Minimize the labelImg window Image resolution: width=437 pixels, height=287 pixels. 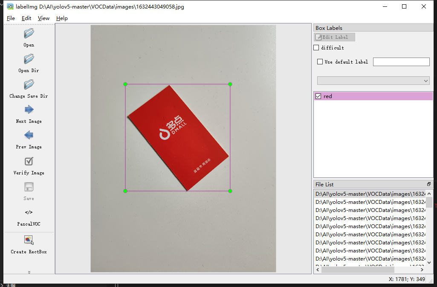(x=385, y=6)
